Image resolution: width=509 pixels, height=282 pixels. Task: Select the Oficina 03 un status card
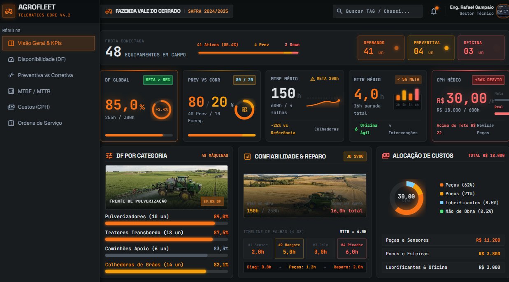(x=481, y=48)
